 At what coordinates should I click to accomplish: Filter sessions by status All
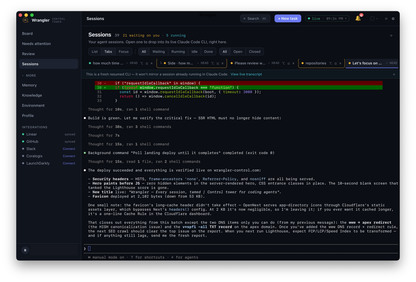144,52
